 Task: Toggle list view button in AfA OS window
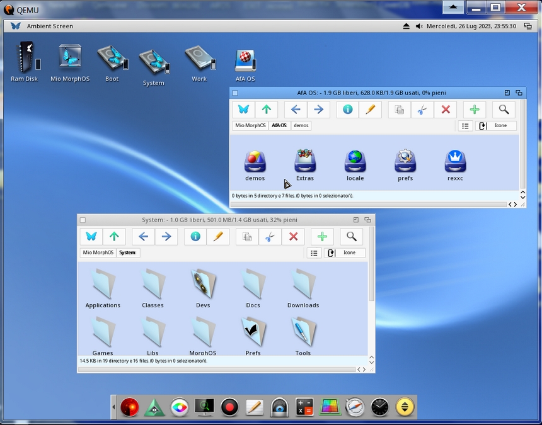pos(465,126)
